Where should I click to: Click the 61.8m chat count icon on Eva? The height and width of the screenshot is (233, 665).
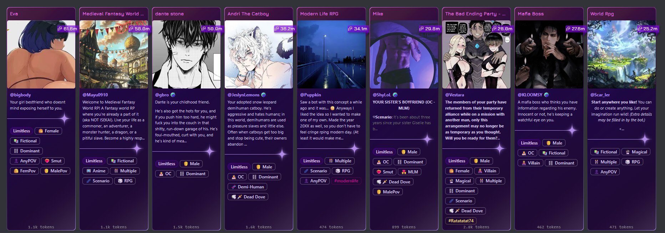[x=60, y=29]
